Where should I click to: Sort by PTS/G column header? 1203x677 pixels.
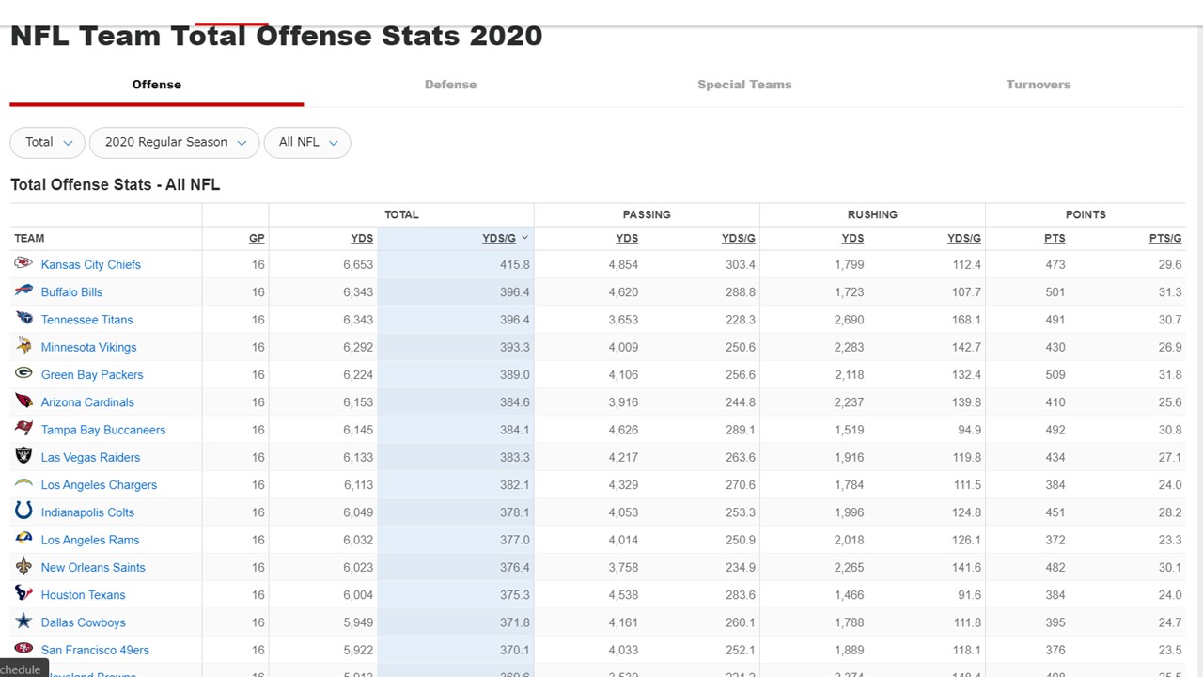tap(1165, 238)
